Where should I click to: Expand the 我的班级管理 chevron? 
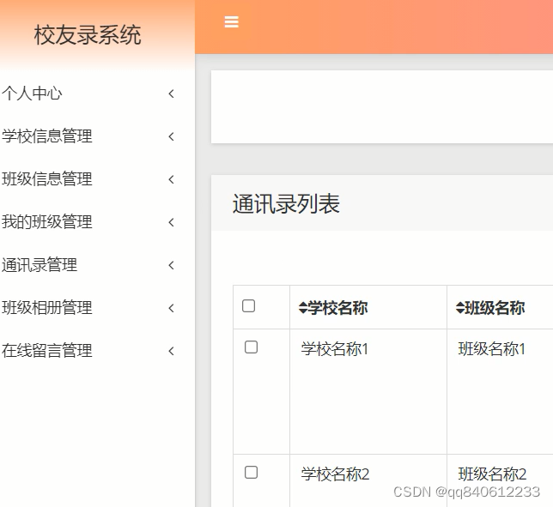point(171,222)
